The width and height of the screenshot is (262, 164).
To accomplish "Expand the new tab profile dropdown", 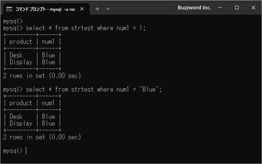I will pos(108,9).
